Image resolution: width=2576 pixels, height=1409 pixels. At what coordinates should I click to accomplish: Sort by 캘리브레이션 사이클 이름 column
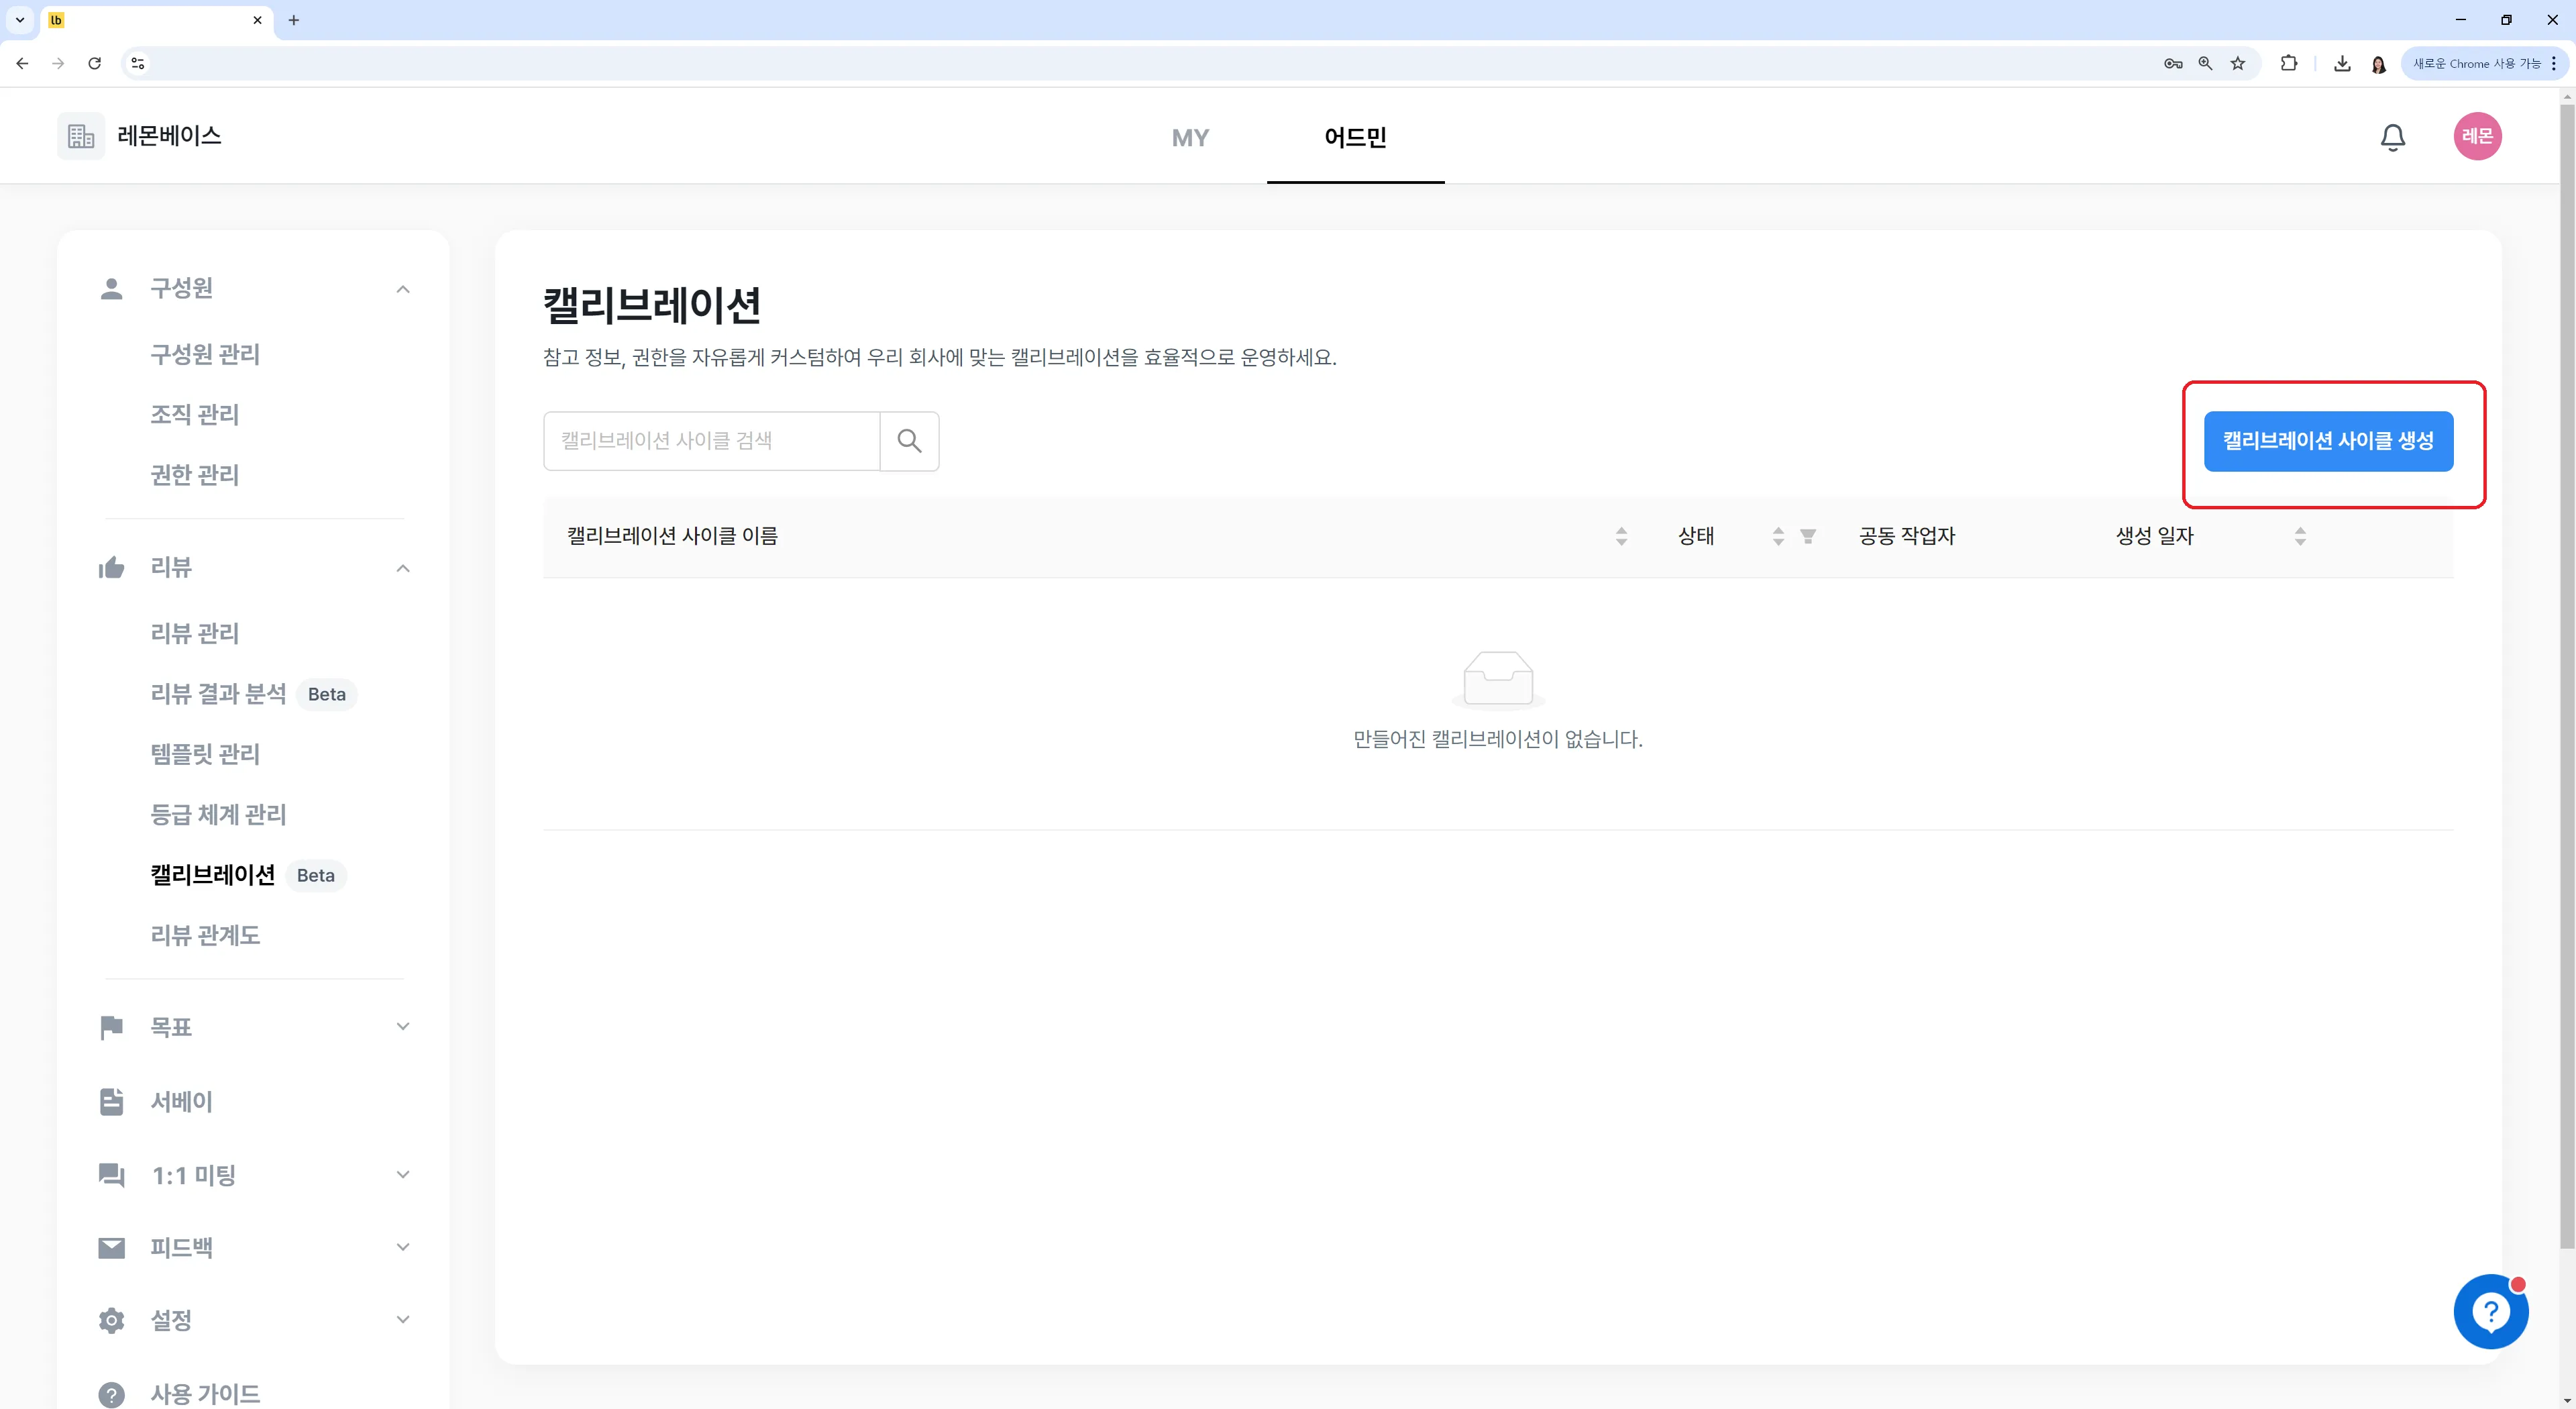1621,537
